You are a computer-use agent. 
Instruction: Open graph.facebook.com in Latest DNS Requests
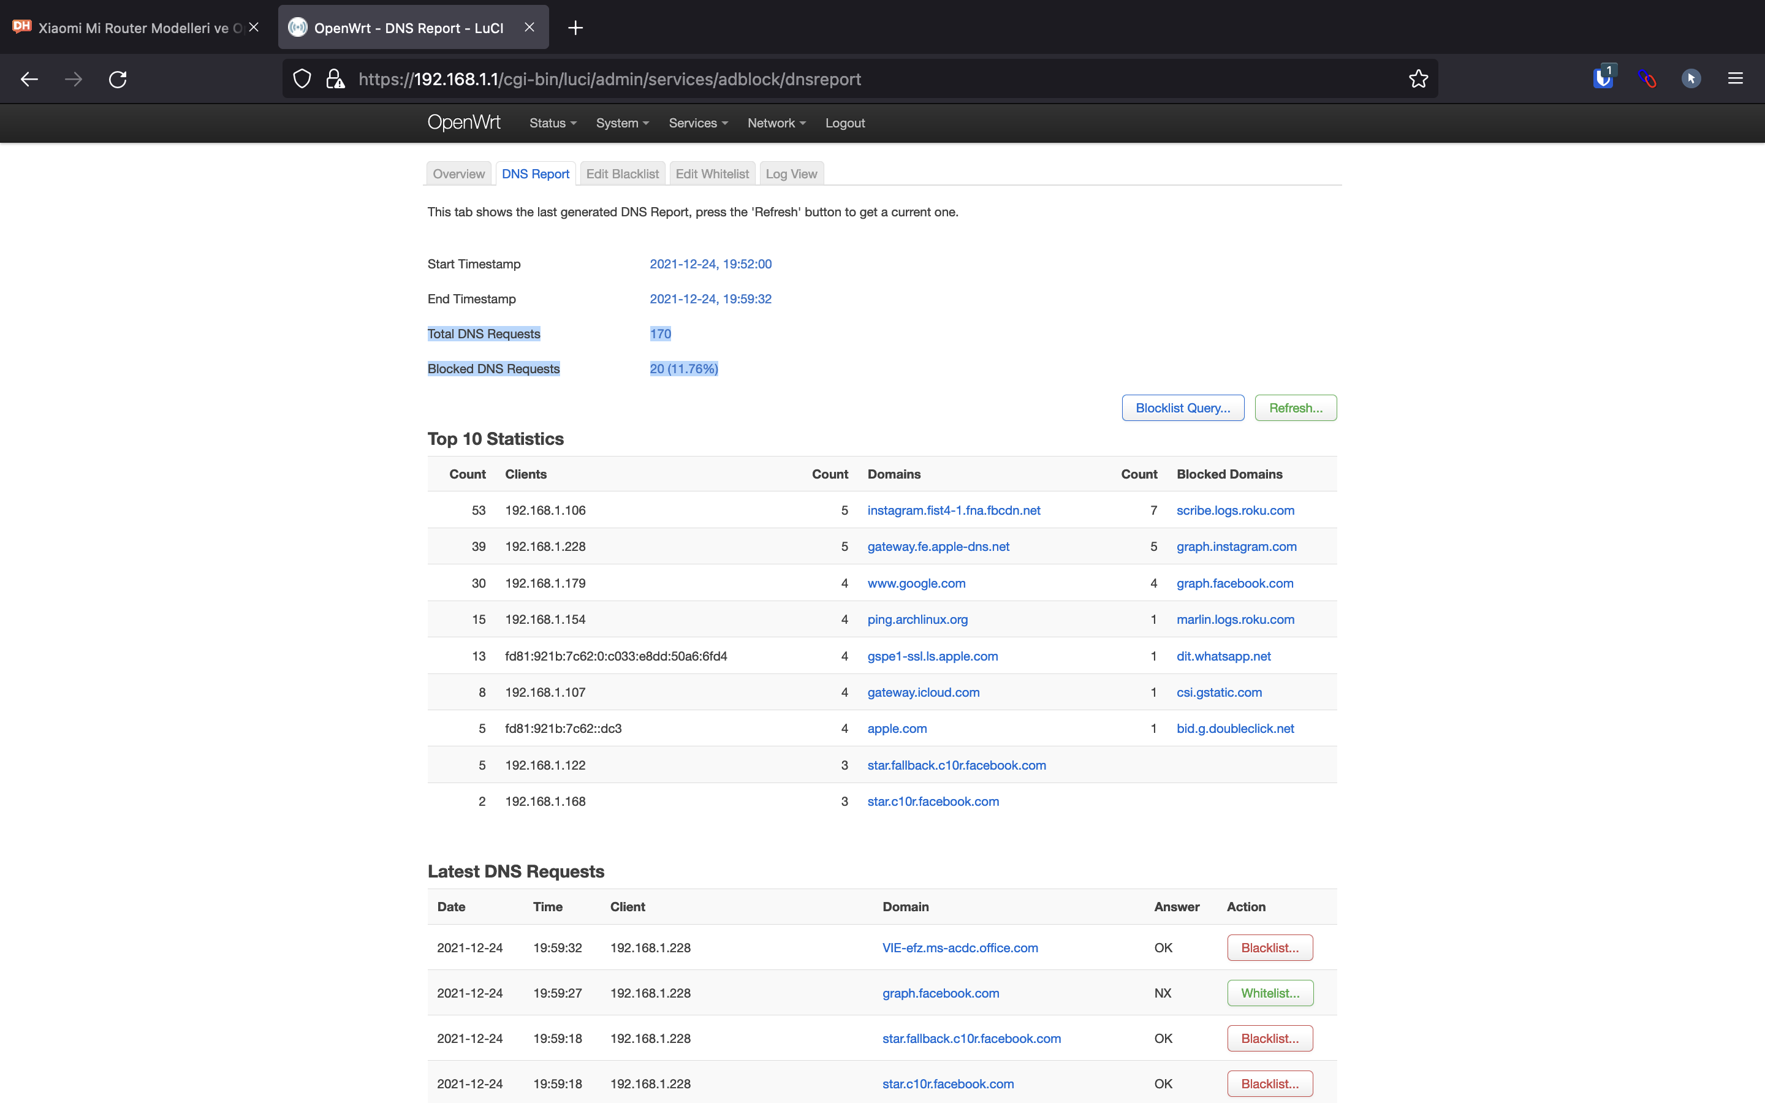(x=940, y=993)
